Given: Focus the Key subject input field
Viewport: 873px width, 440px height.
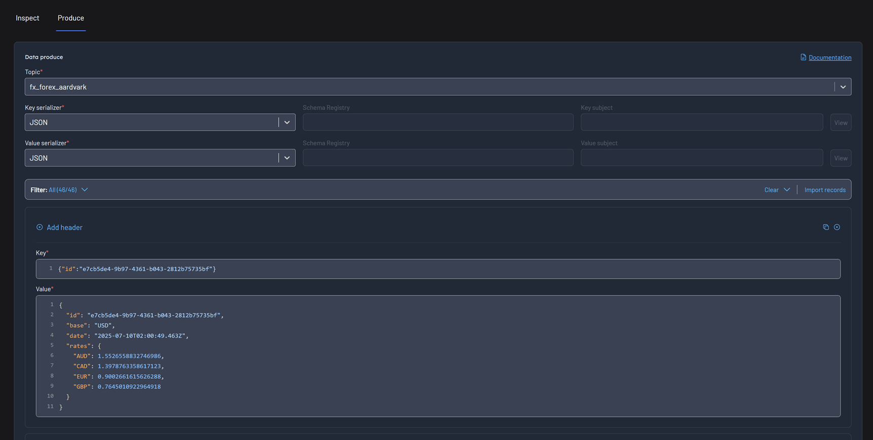Looking at the screenshot, I should click(701, 123).
